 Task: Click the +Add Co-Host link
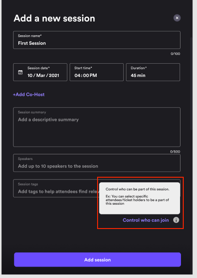(29, 94)
